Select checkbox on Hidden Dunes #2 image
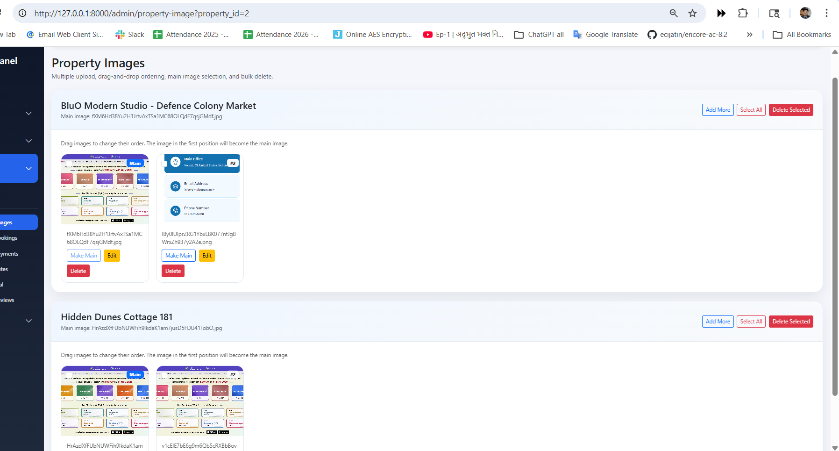 pos(164,375)
